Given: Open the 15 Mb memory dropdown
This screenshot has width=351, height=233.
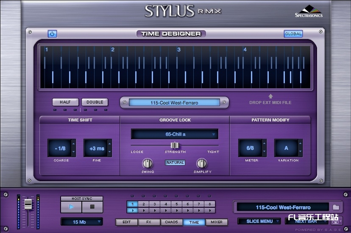Looking at the screenshot, I should tap(82, 222).
